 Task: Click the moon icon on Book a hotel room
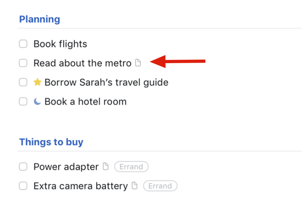coord(37,101)
